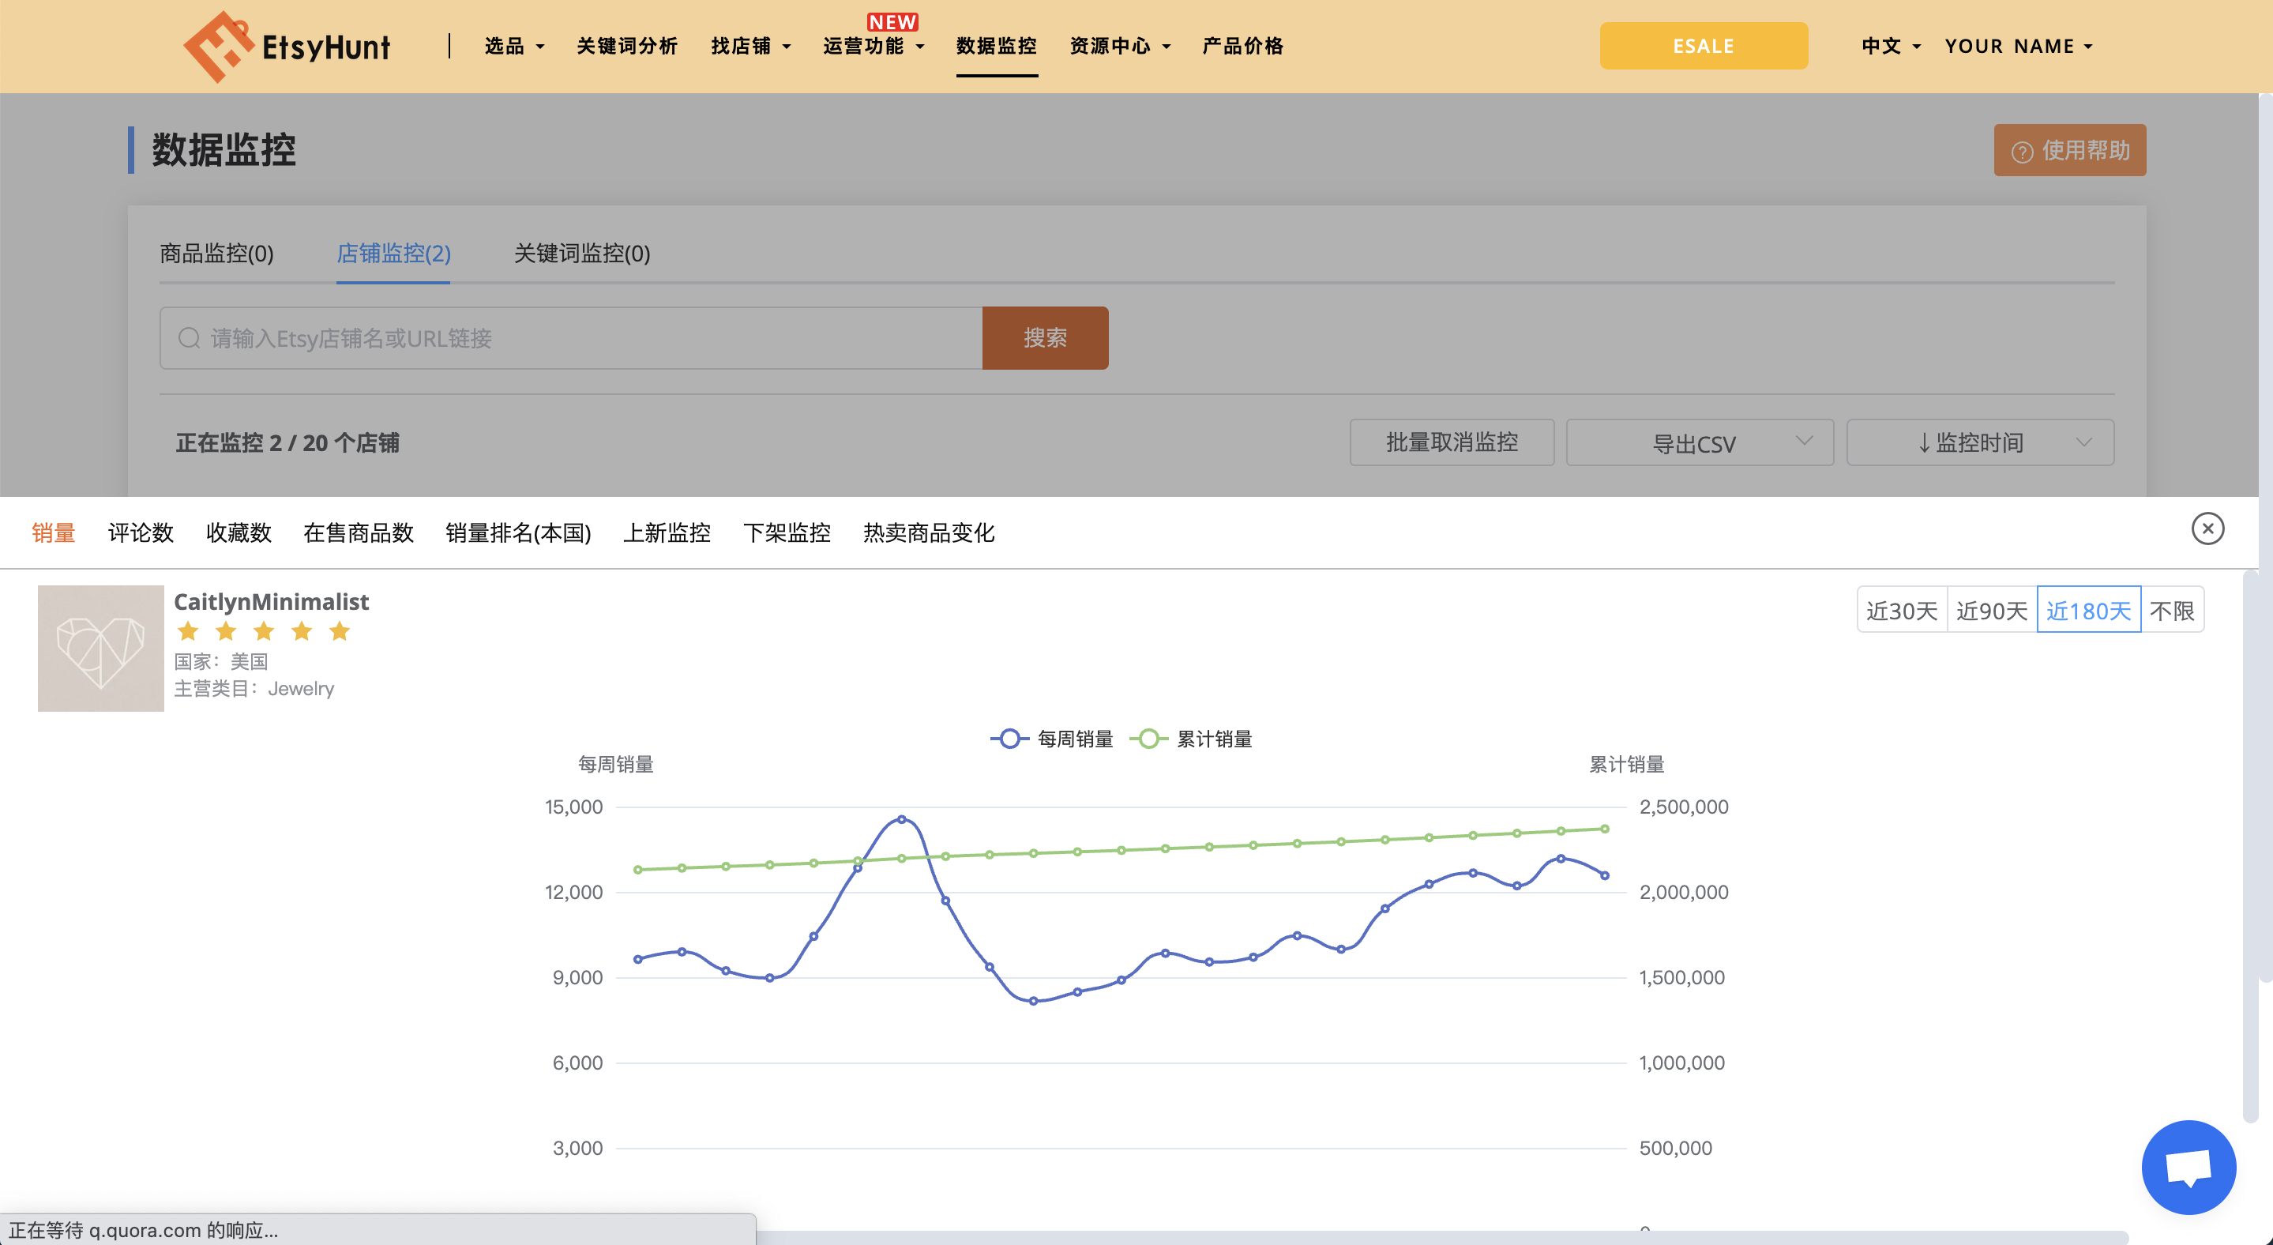Click the 正在监控 2 / 20 个店铺 text
The image size is (2273, 1245).
(x=287, y=442)
